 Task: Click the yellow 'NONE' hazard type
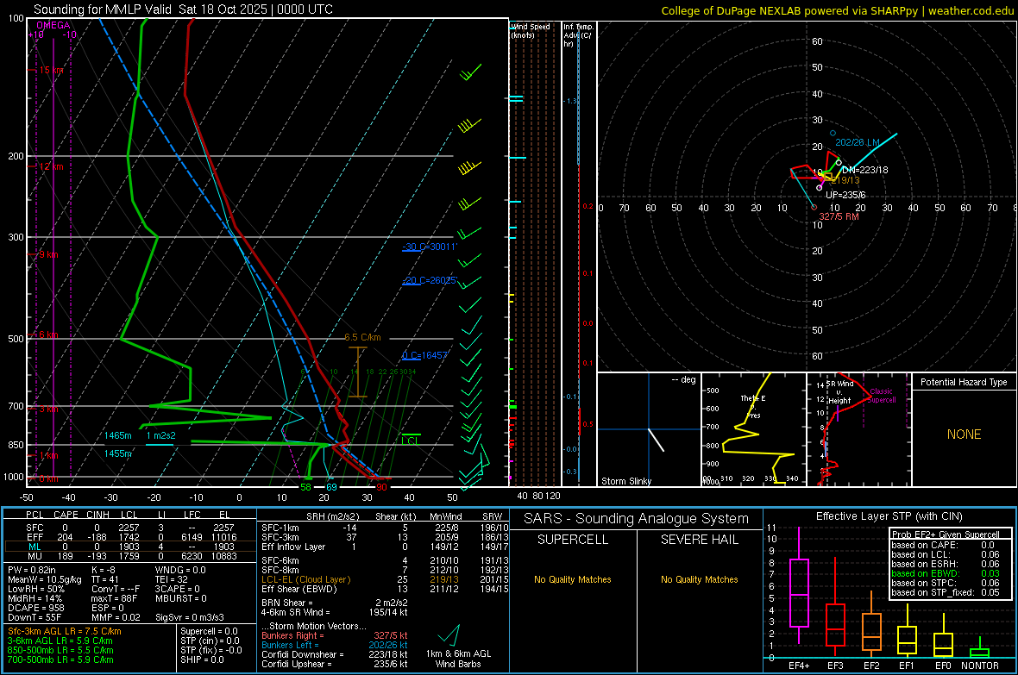click(964, 434)
